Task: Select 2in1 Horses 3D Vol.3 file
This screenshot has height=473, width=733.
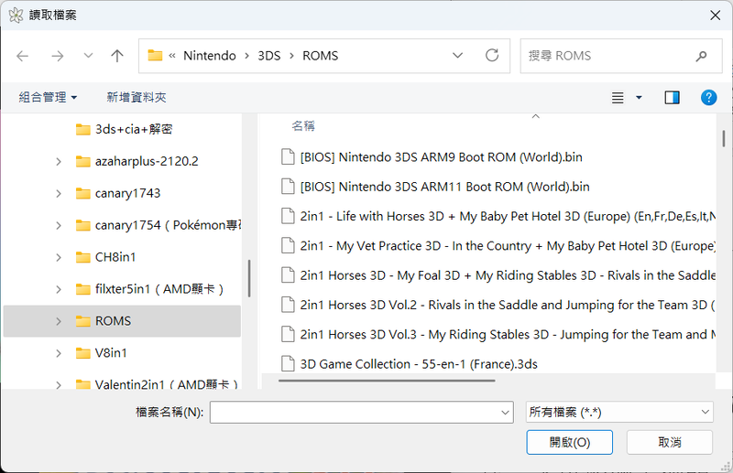Action: point(508,334)
